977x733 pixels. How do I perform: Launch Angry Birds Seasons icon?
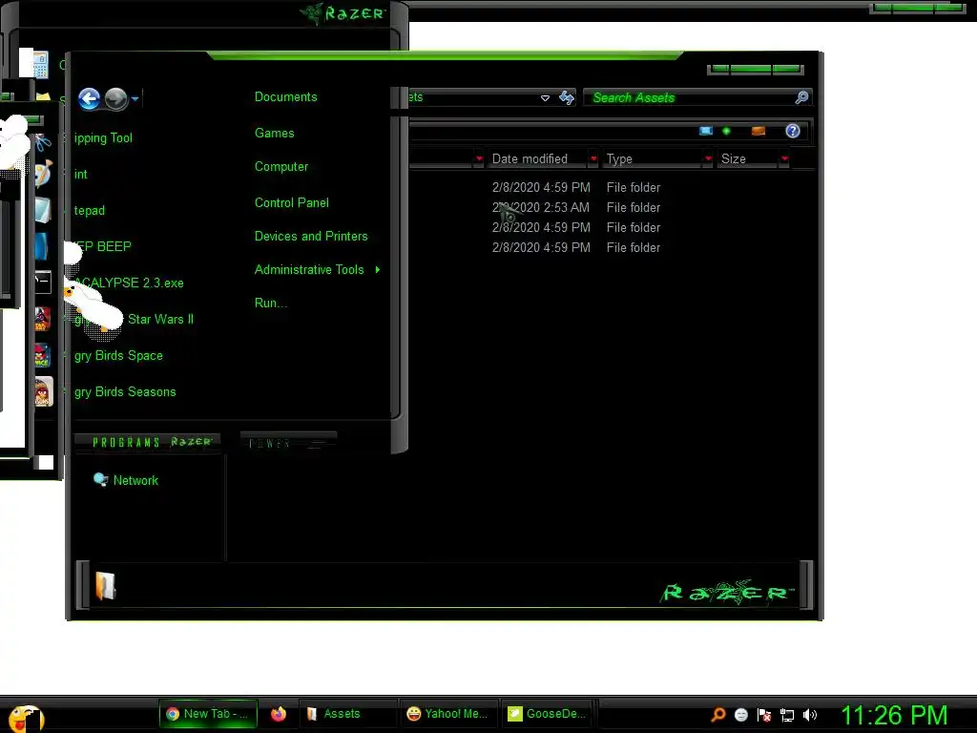click(x=43, y=392)
